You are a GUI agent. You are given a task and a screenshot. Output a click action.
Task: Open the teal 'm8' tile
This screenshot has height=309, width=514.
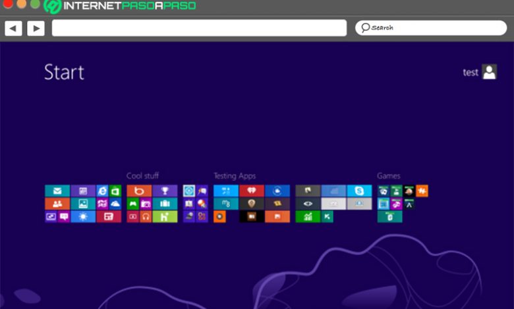click(x=226, y=204)
